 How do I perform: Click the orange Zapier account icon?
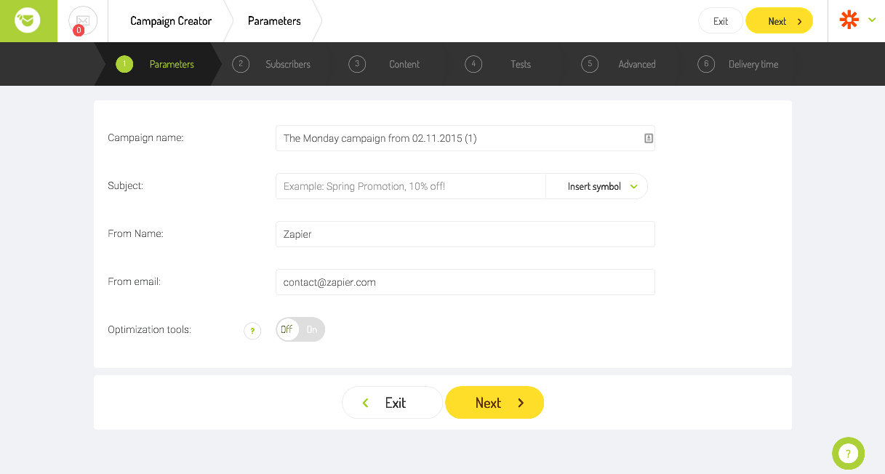pyautogui.click(x=849, y=20)
